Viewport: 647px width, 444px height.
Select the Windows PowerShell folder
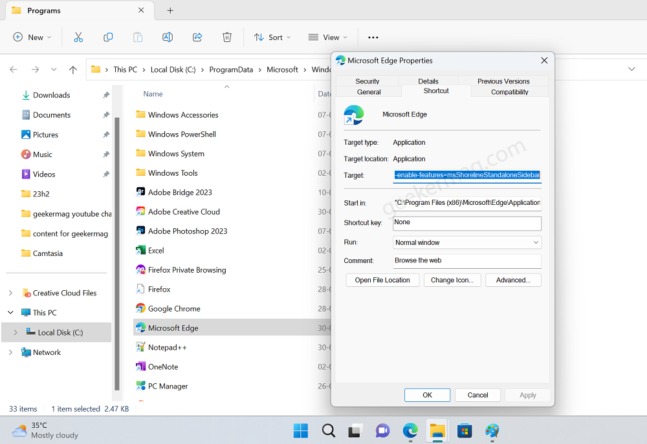[x=182, y=134]
